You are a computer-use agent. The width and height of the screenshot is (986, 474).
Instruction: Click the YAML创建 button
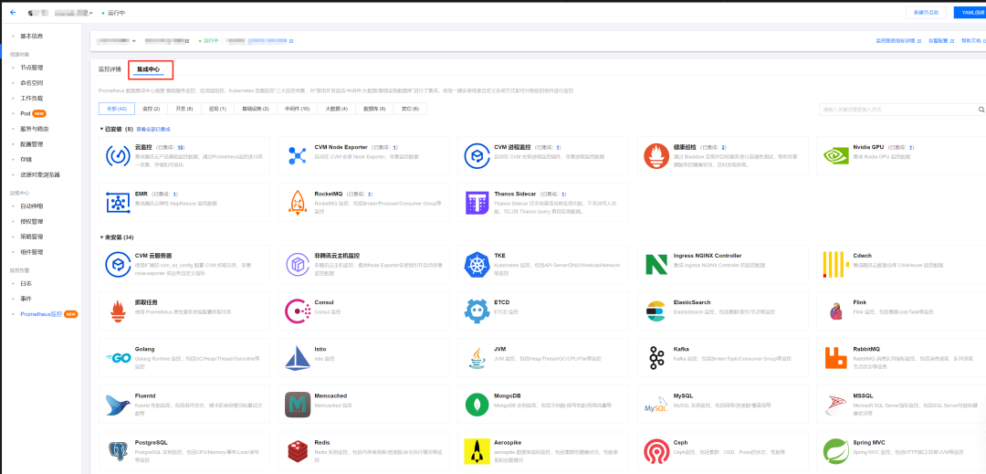click(970, 13)
